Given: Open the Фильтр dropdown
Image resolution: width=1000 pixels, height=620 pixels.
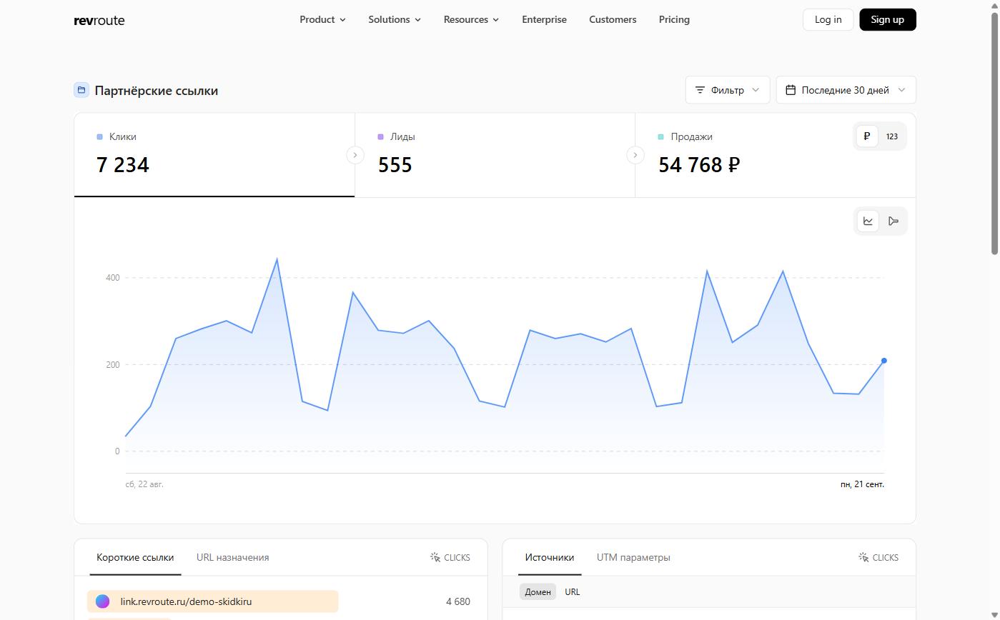Looking at the screenshot, I should pos(728,90).
